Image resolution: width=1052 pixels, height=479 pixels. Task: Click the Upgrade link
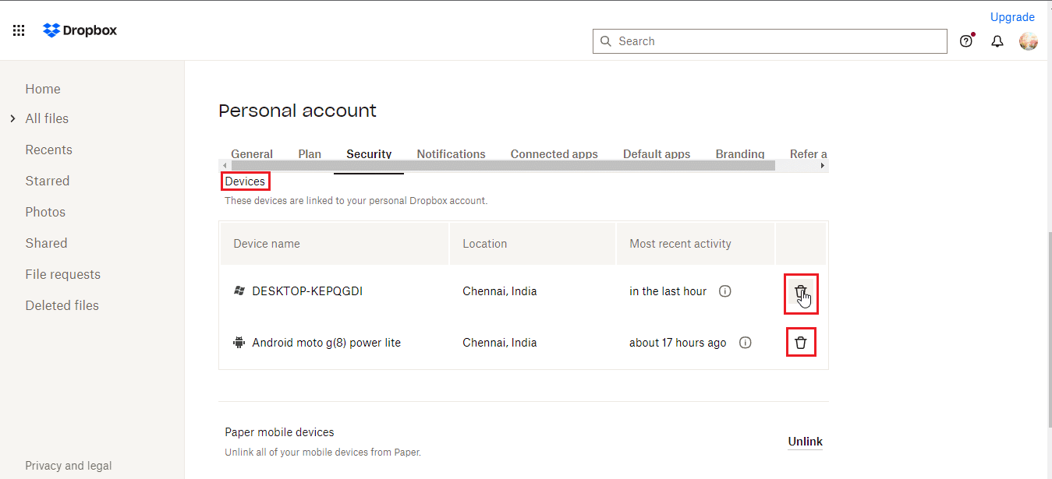(1011, 17)
